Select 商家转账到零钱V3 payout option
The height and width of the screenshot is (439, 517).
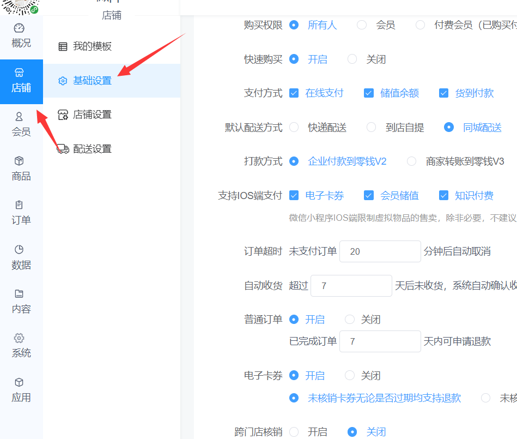pyautogui.click(x=412, y=161)
